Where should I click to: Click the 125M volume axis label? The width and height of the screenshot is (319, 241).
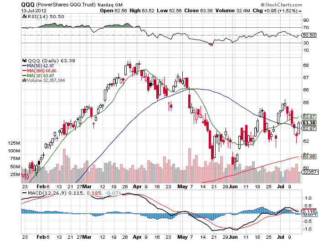[14, 143]
